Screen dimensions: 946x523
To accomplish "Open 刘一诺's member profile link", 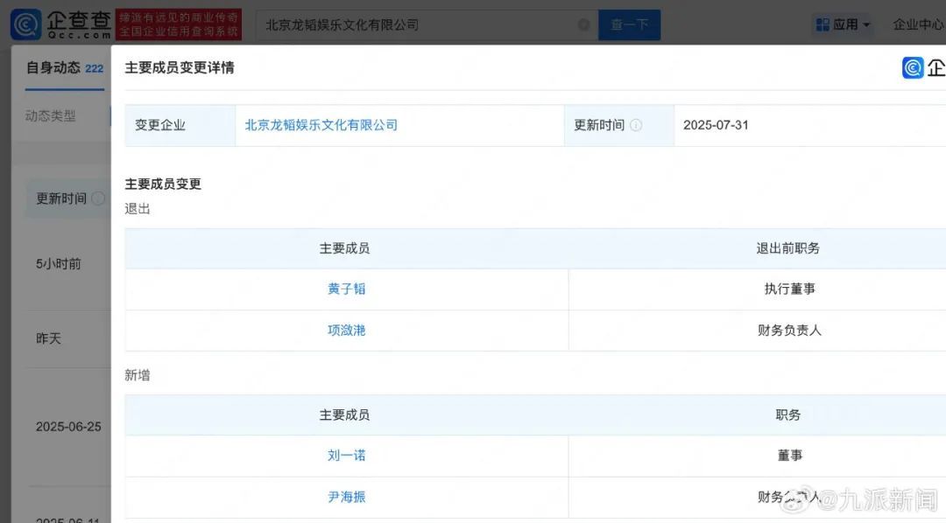I will click(x=346, y=456).
